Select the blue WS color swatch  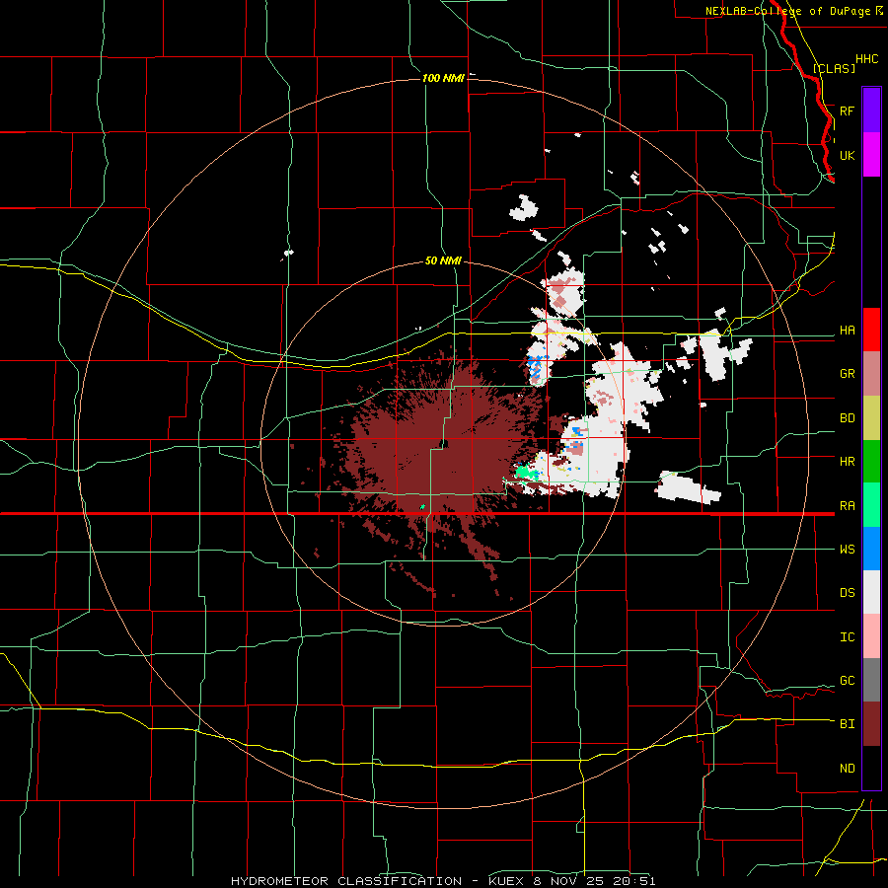point(871,549)
